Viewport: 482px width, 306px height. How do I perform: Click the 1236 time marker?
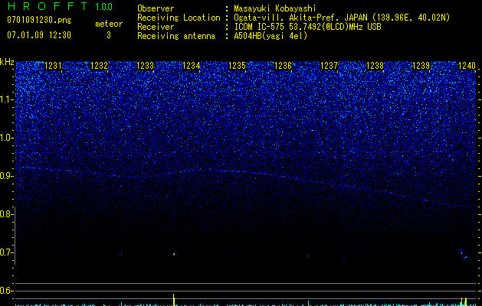(x=283, y=66)
